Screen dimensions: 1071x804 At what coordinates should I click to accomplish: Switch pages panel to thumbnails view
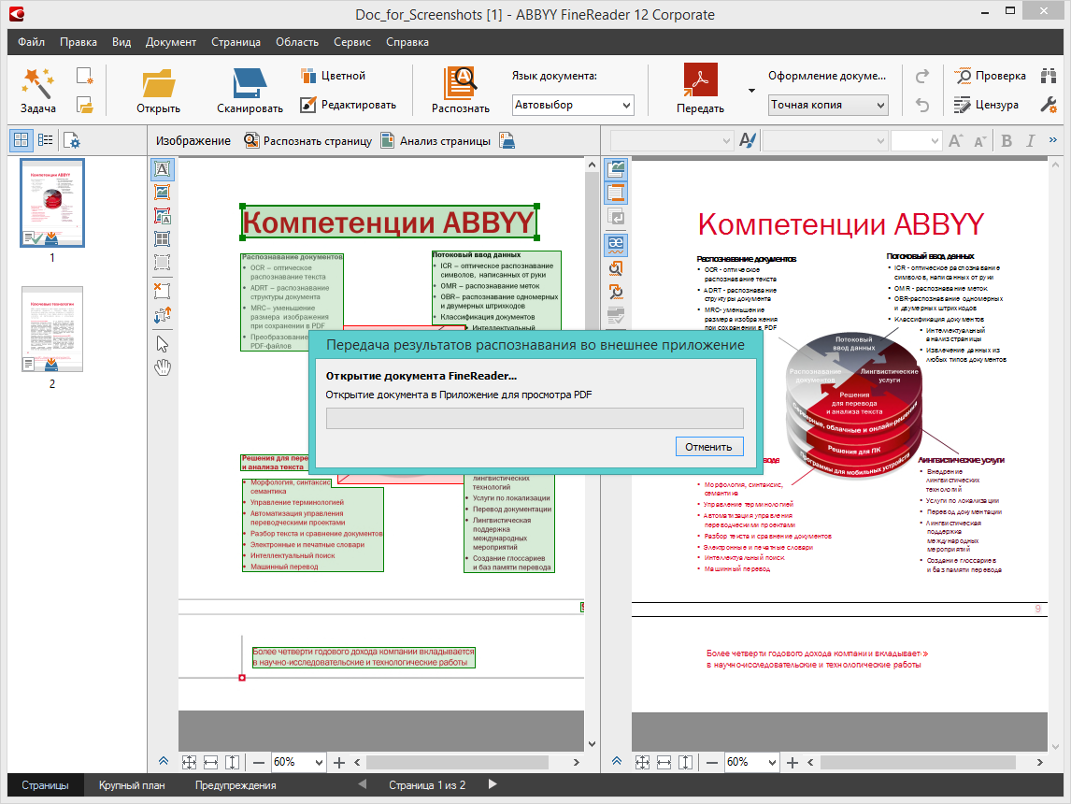tap(21, 140)
